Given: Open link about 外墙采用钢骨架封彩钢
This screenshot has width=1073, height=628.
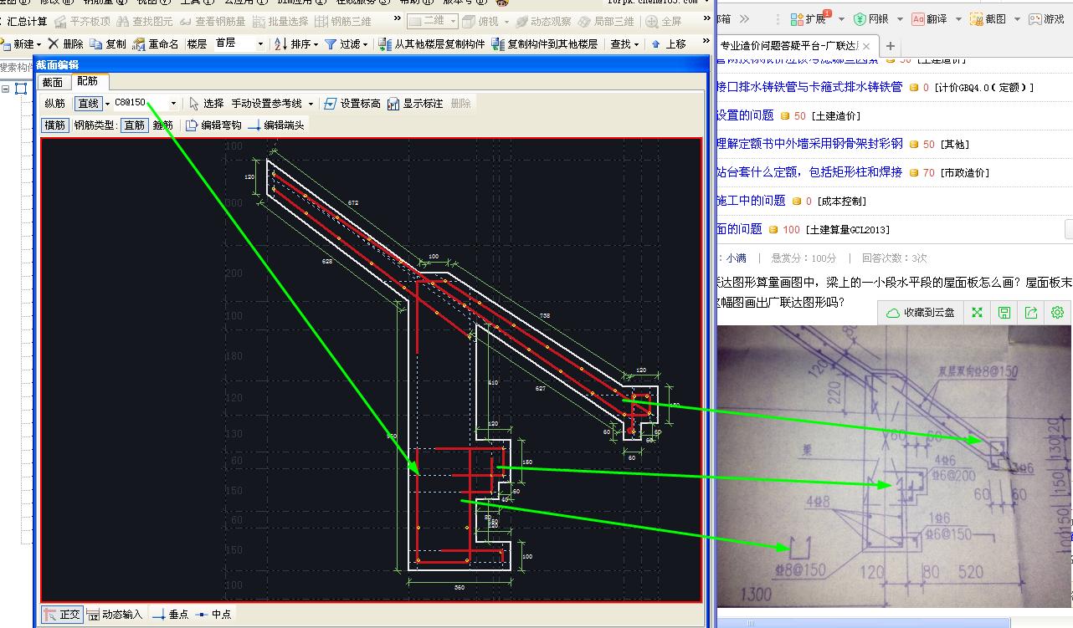Looking at the screenshot, I should [809, 143].
